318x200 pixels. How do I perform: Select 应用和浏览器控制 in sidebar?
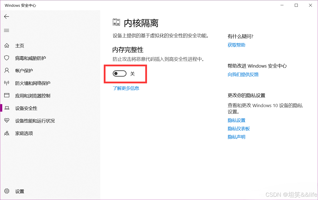(50, 96)
